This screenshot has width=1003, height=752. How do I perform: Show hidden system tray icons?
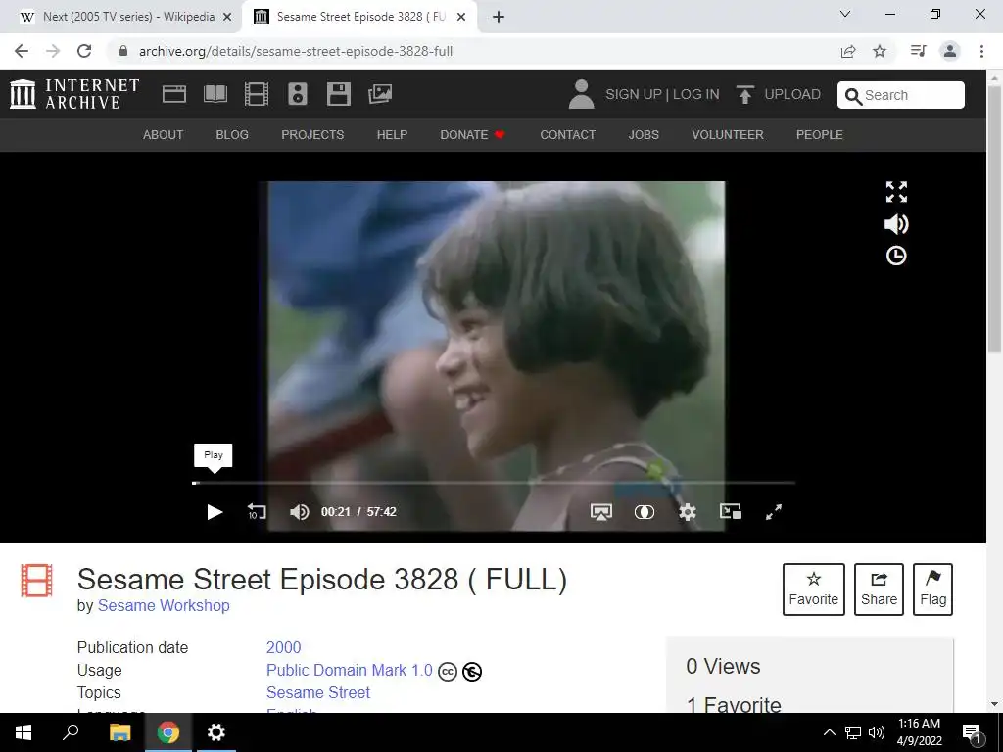click(829, 732)
